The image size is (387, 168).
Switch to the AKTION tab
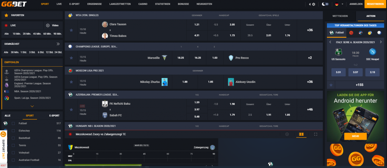371,16
